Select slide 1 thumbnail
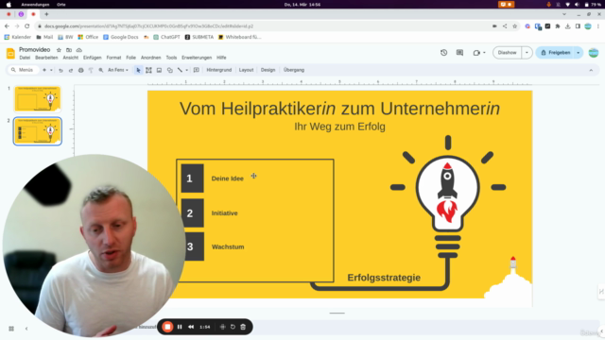Image resolution: width=605 pixels, height=340 pixels. 38,99
